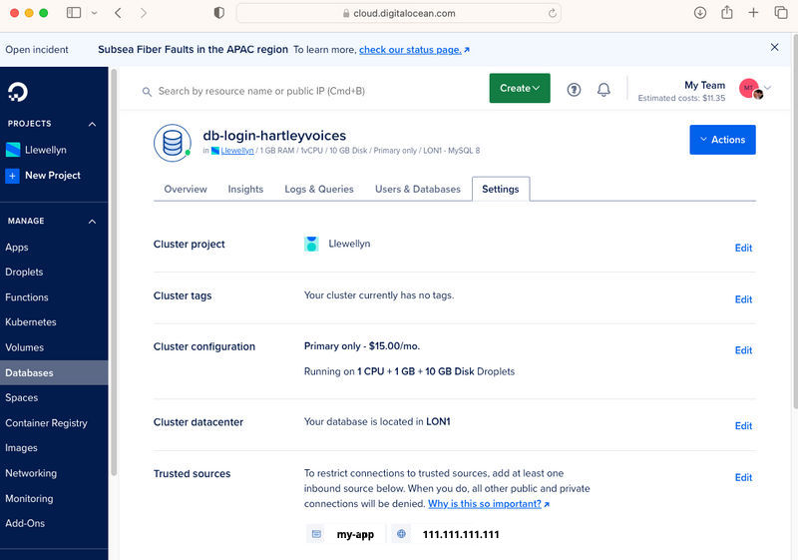
Task: Expand the team menu chevron
Action: coord(768,88)
